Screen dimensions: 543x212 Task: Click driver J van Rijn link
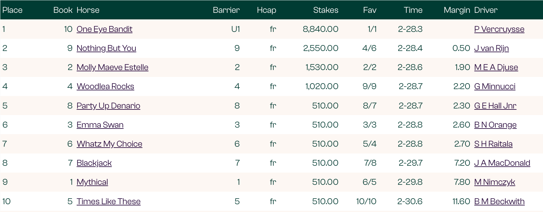(491, 48)
